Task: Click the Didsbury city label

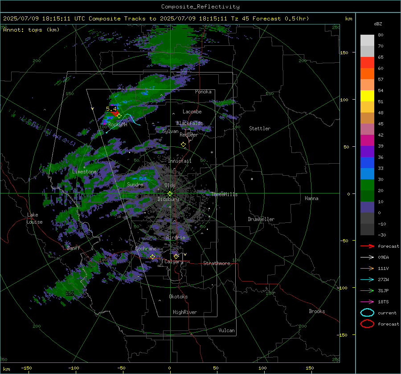Action: (168, 199)
